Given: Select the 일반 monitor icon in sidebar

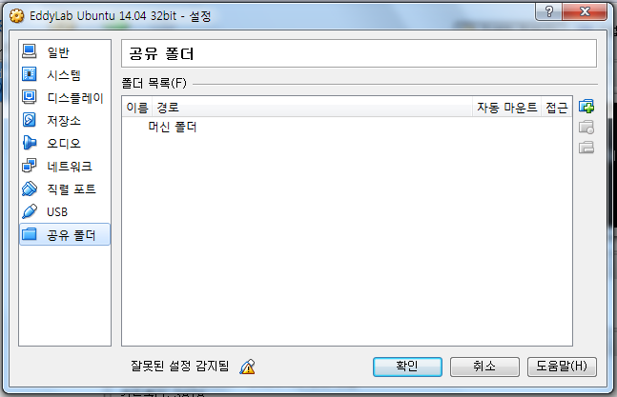Looking at the screenshot, I should pos(30,51).
